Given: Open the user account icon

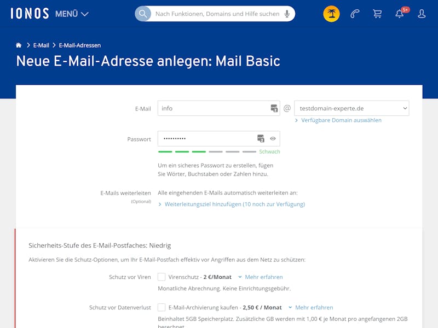Looking at the screenshot, I should 422,14.
